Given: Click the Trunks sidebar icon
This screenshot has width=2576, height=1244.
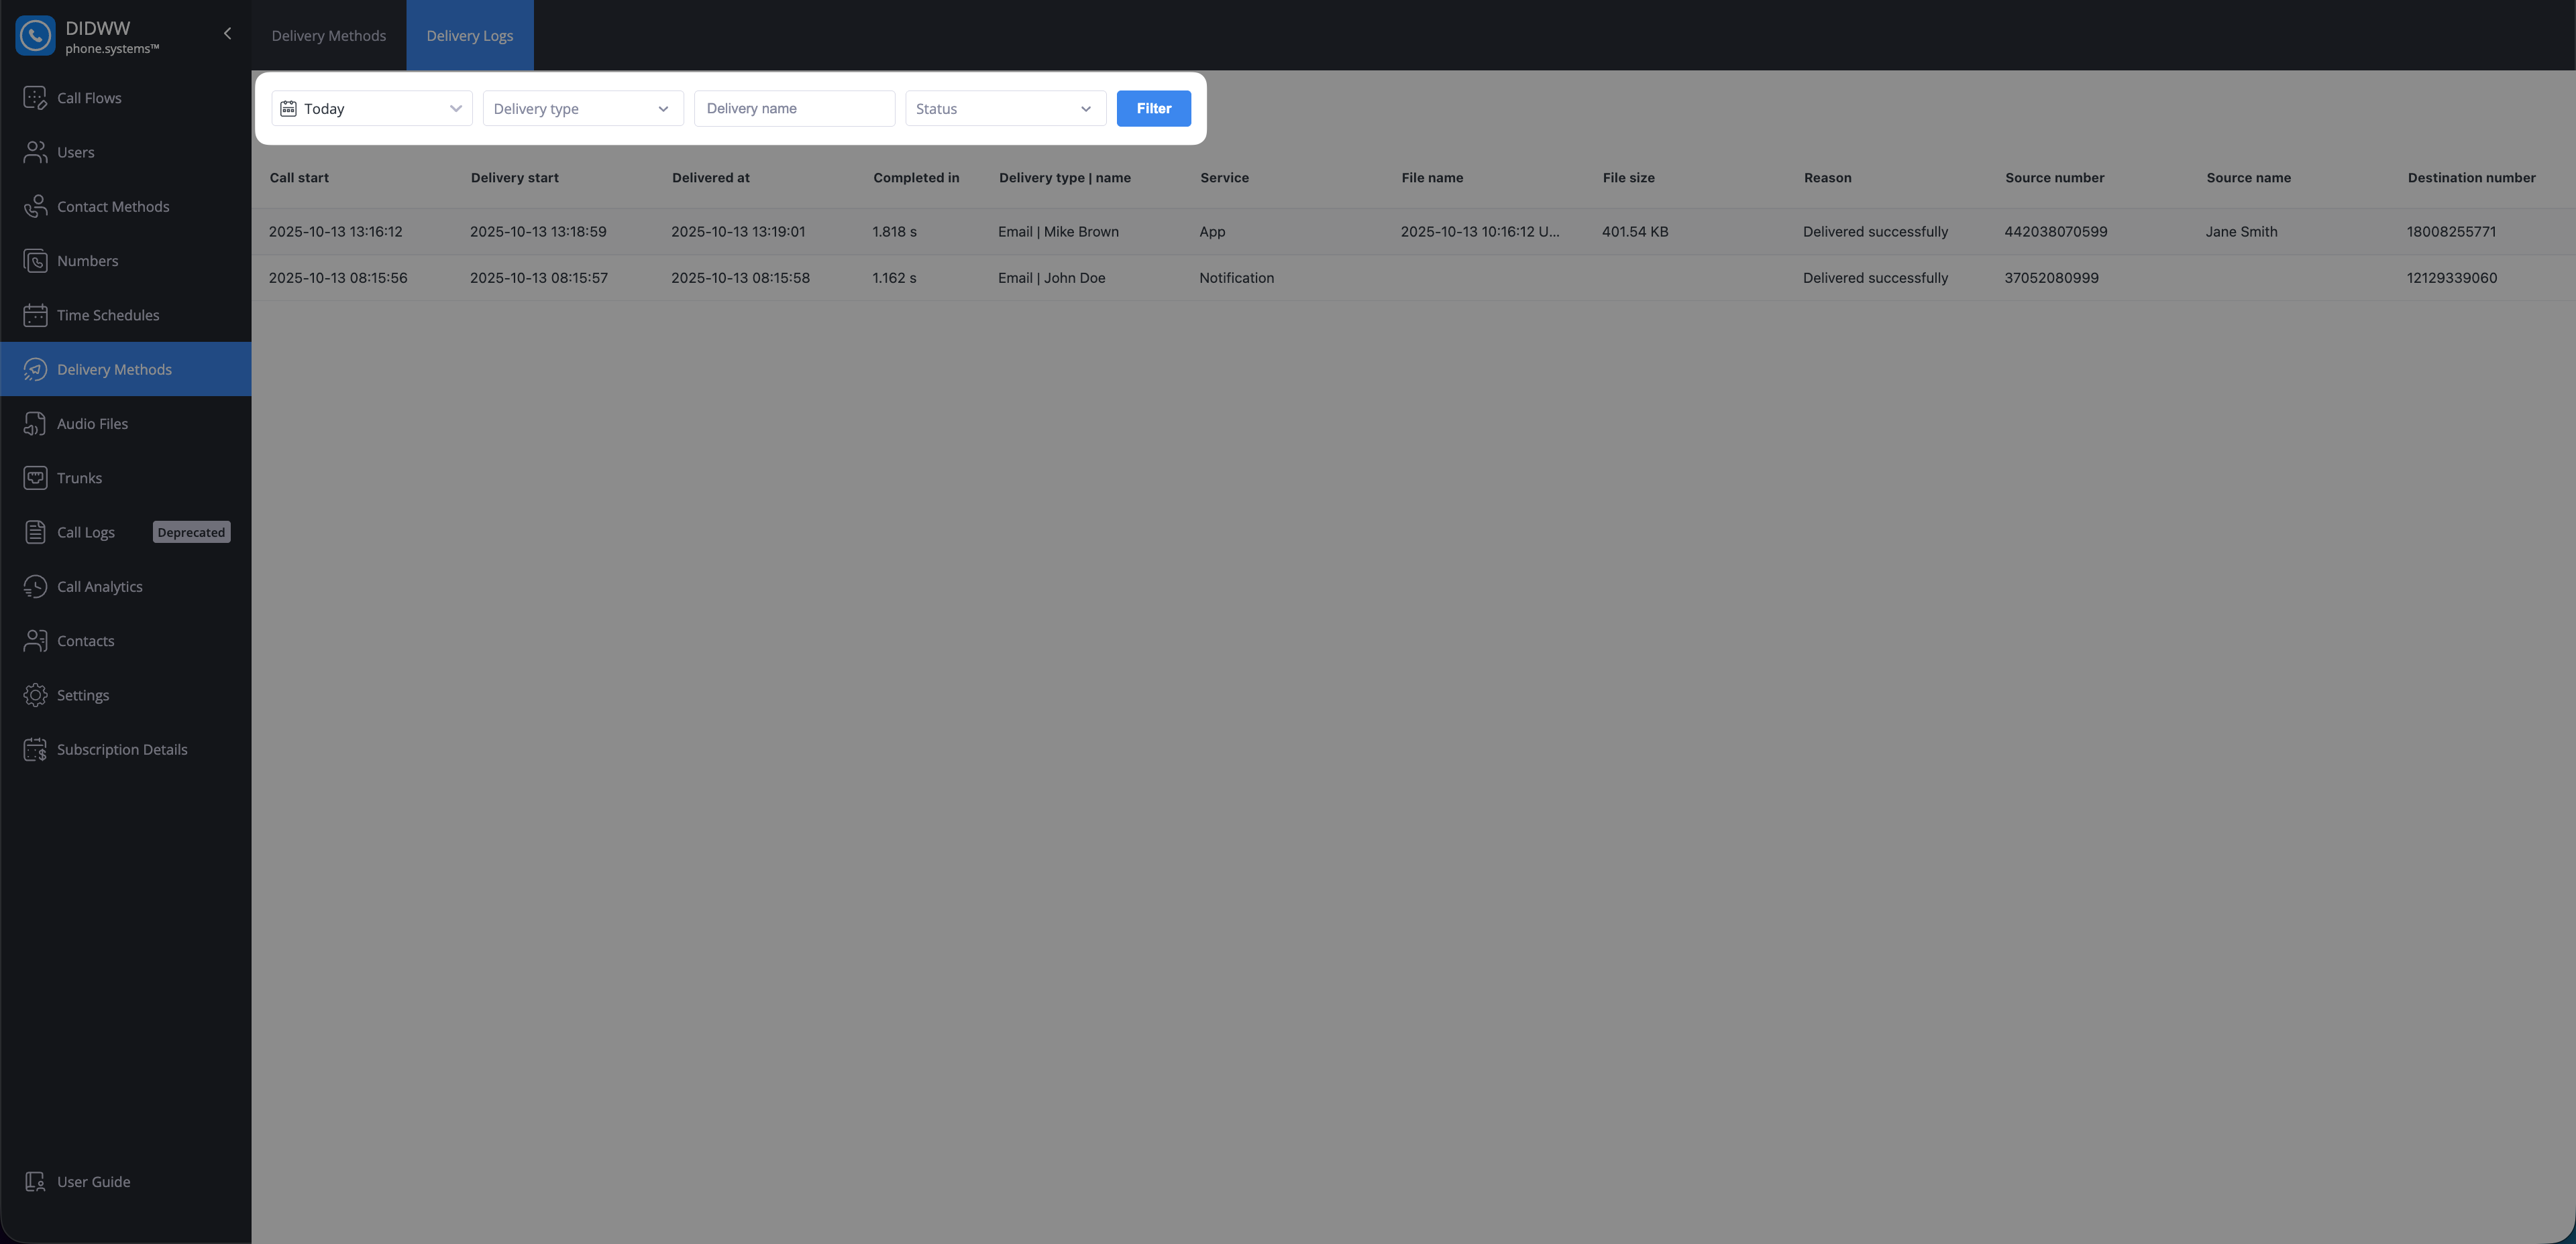Looking at the screenshot, I should click(x=35, y=478).
